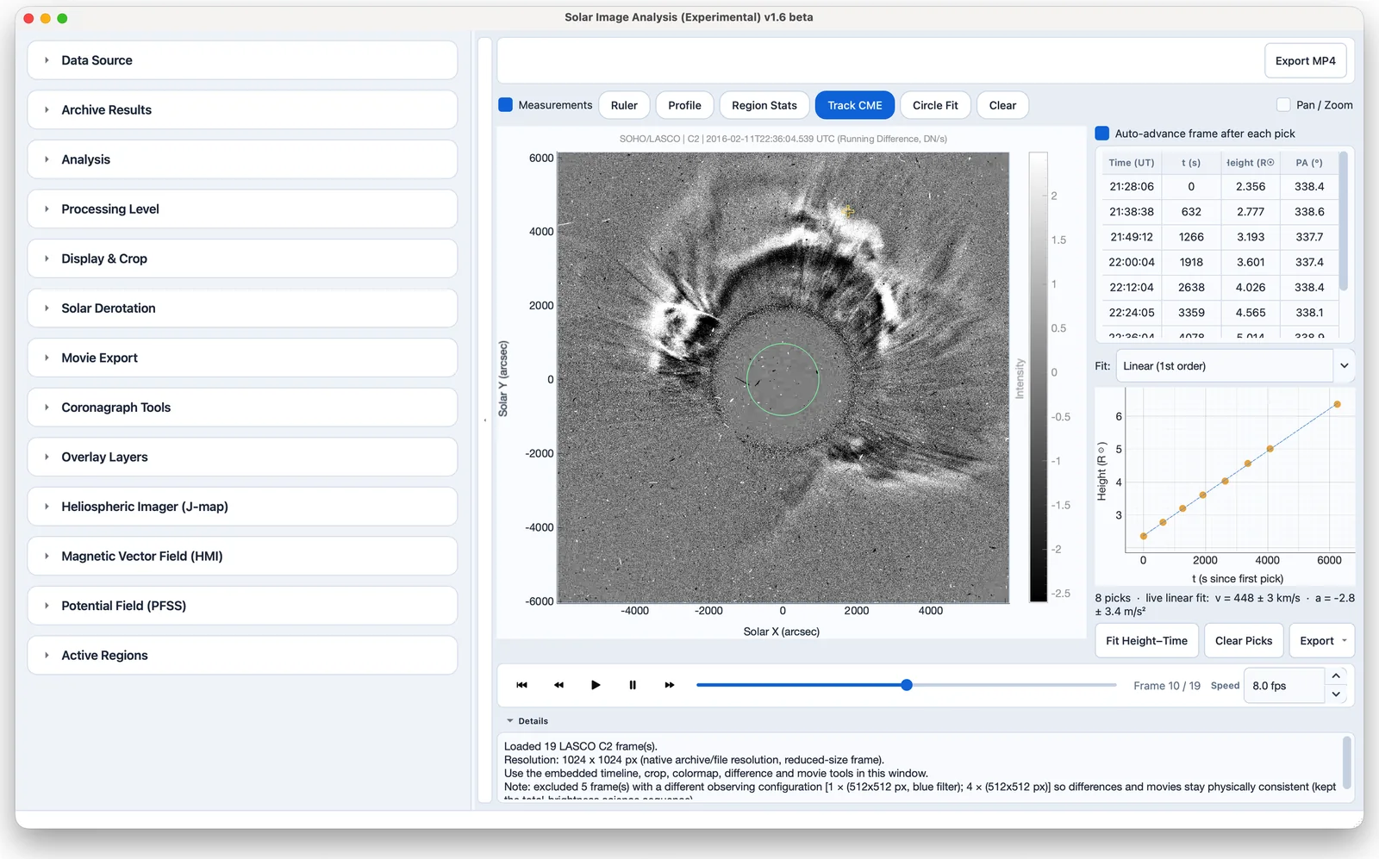Expand the Archive Results section
The width and height of the screenshot is (1379, 859).
click(242, 110)
